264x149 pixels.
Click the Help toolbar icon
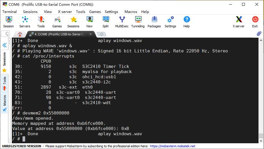187,22
